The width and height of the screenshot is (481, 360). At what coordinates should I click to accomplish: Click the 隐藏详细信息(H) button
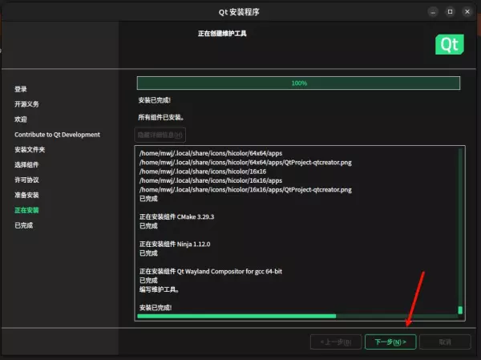pos(160,135)
